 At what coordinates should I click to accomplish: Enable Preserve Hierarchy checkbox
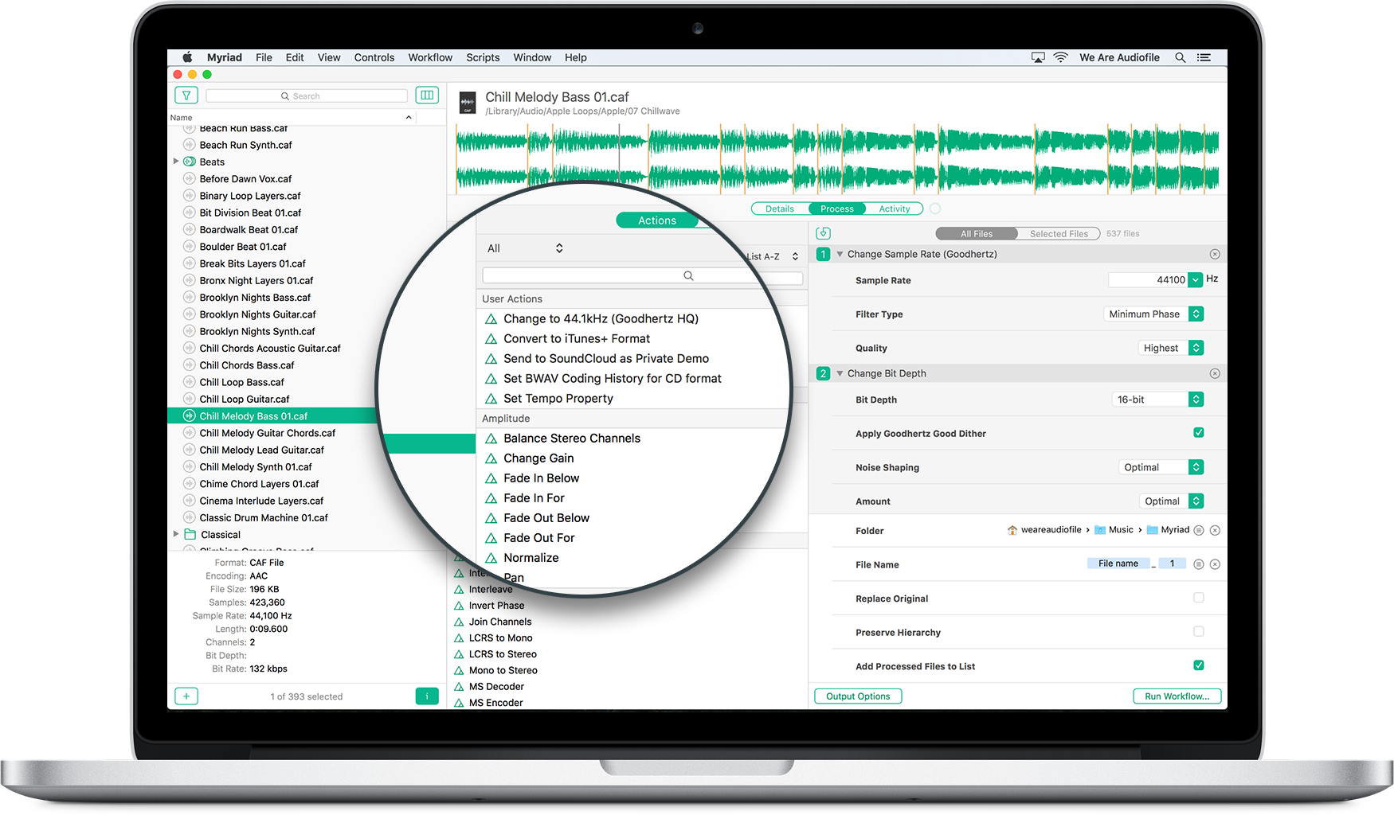pos(1199,632)
